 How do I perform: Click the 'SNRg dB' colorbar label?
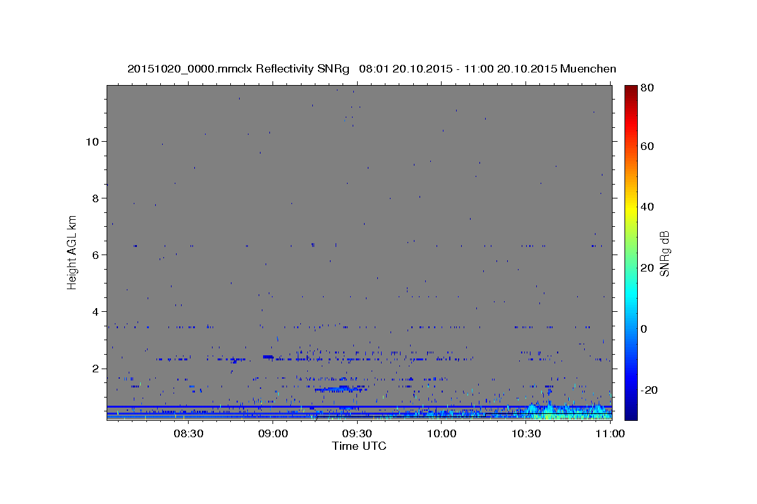[665, 253]
